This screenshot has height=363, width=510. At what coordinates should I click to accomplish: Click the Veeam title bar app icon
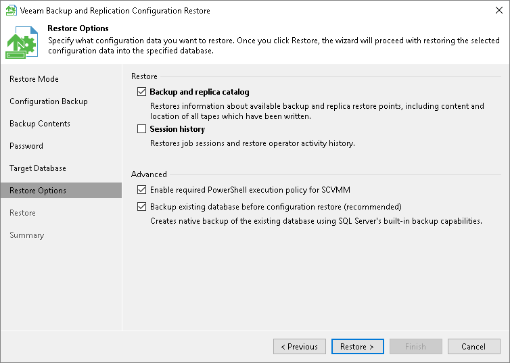[x=10, y=11]
